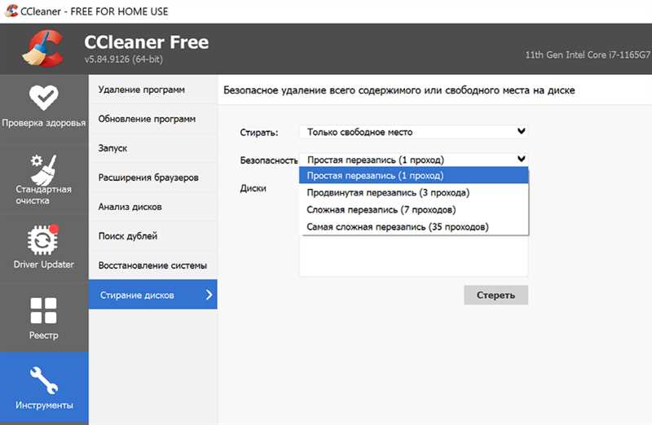Click the Стирать: label

259,133
